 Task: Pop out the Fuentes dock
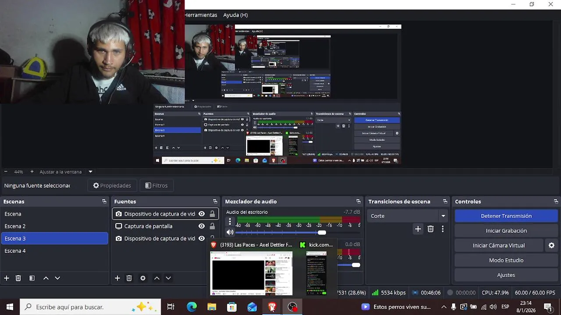(x=215, y=202)
